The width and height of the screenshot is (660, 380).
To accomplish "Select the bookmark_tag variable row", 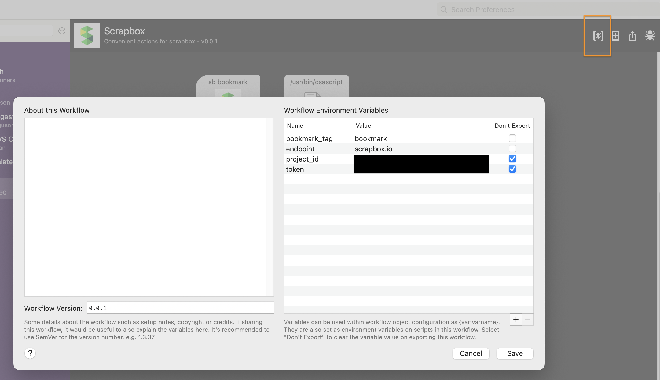I will (309, 139).
